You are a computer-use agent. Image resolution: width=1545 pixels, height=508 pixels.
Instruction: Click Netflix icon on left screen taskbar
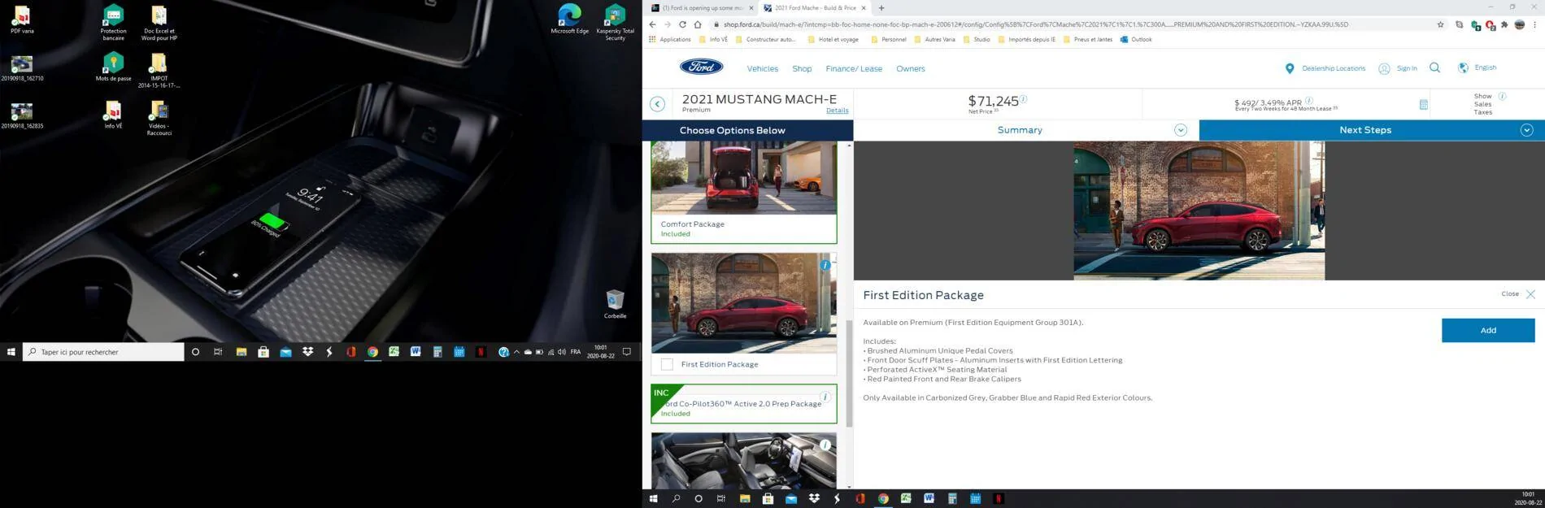(x=481, y=352)
